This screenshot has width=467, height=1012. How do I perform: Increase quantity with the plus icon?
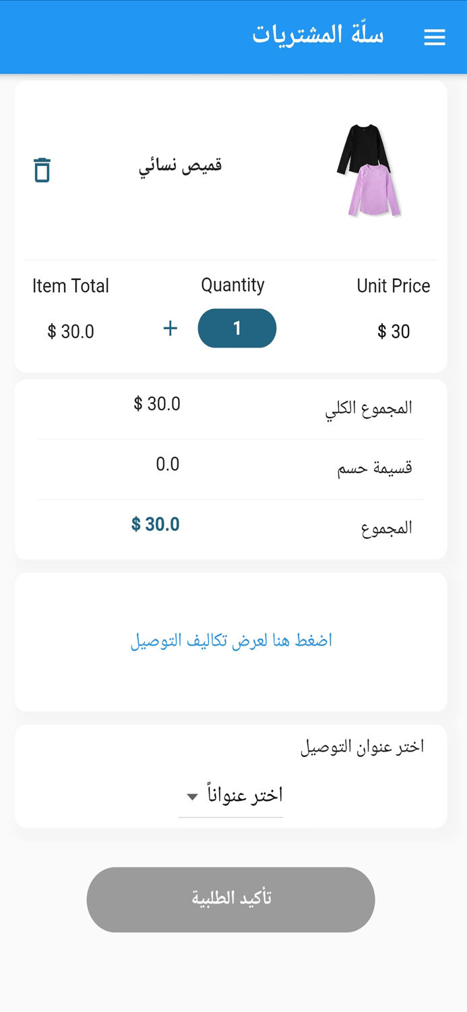170,329
